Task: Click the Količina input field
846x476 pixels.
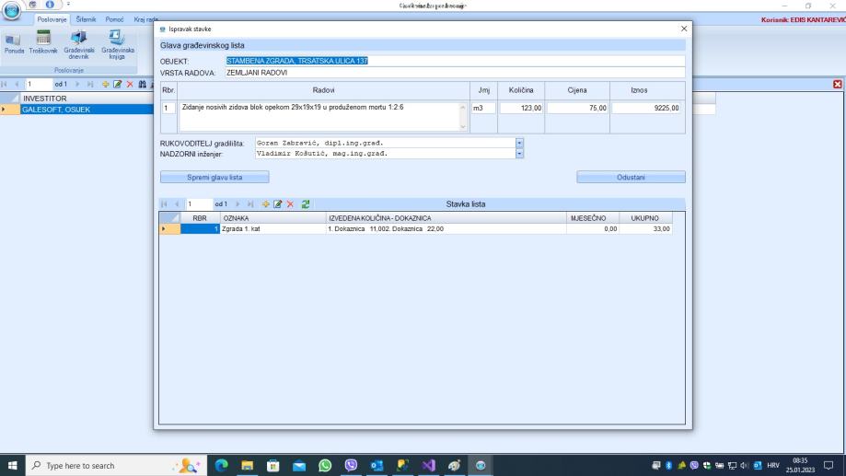Action: [x=522, y=108]
